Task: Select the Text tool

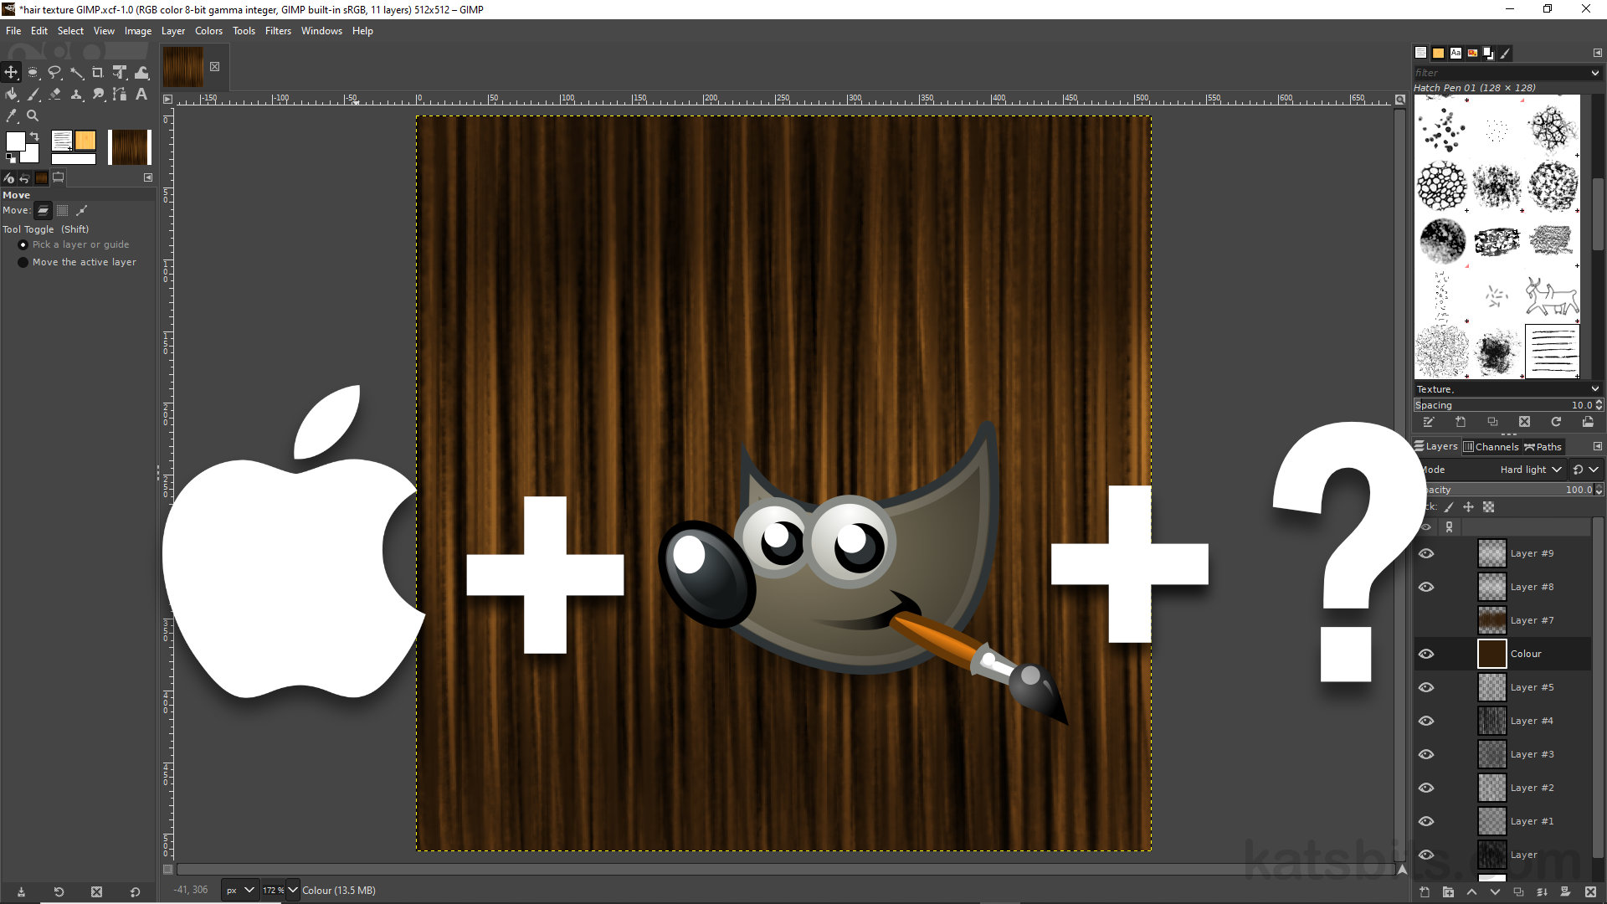Action: 141,94
